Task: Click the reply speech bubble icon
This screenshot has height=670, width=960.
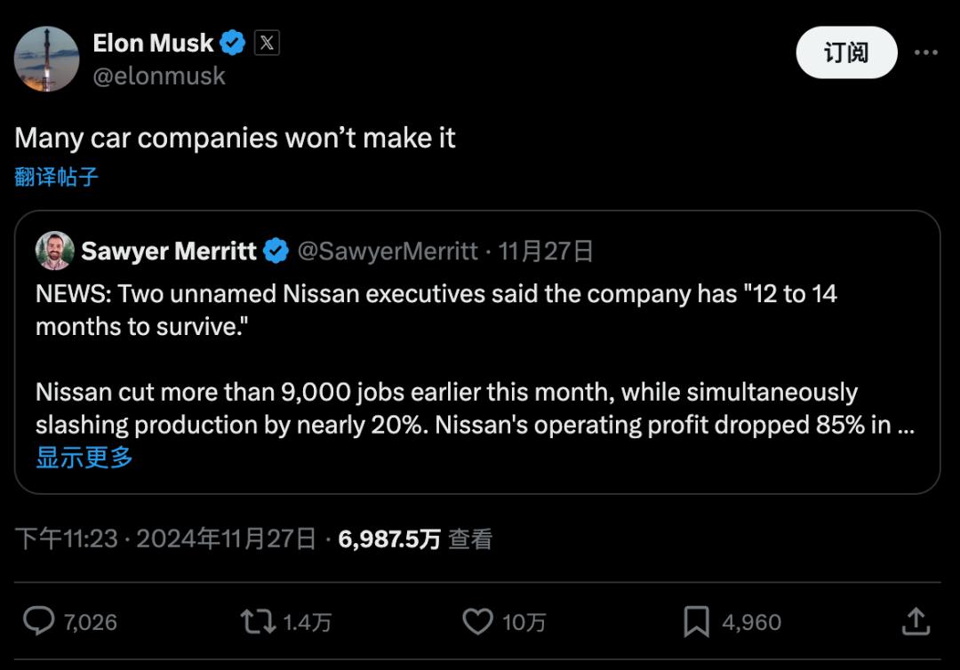Action: pos(38,621)
